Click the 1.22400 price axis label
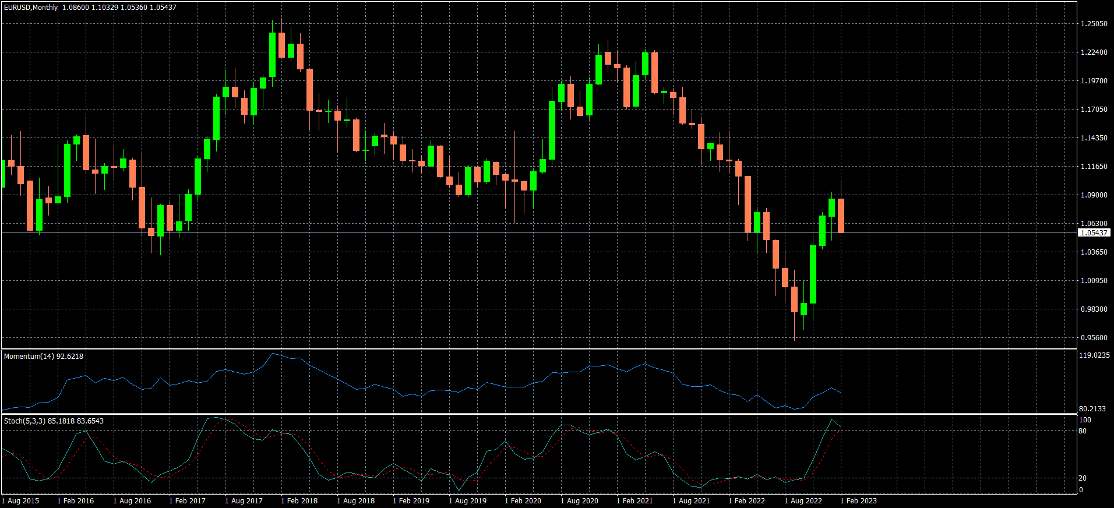1114x508 pixels. pos(1094,52)
